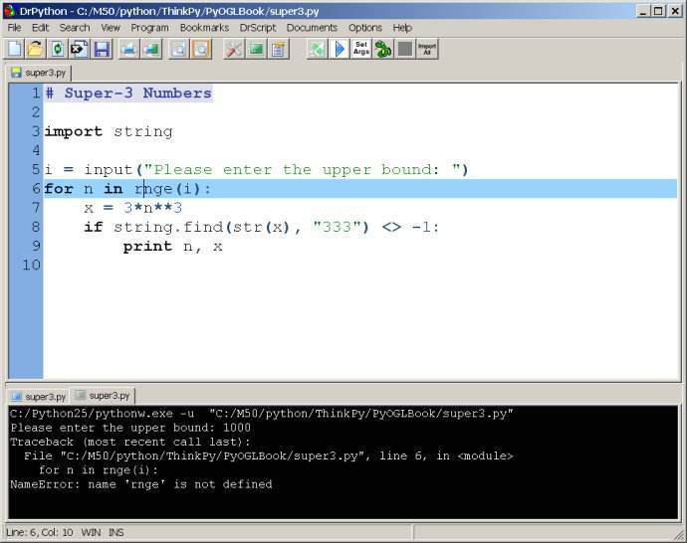This screenshot has width=687, height=543.
Task: Open the Program menu
Action: coord(149,28)
